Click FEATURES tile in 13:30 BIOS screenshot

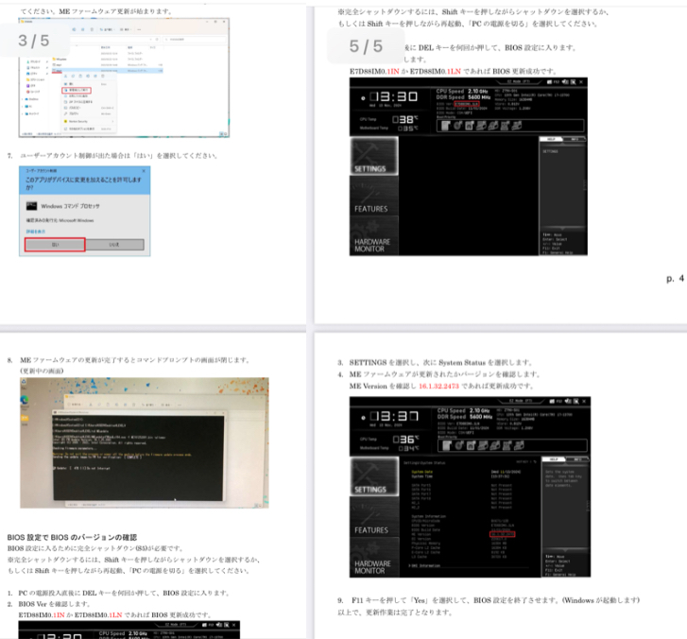click(x=374, y=196)
